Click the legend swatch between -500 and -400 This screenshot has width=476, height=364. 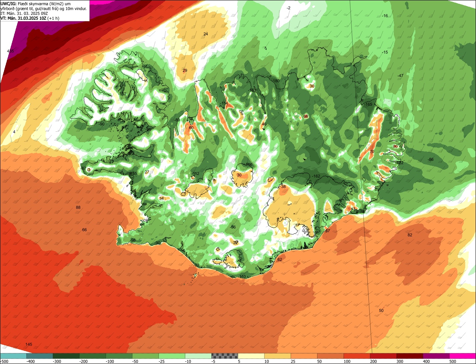coord(13,356)
